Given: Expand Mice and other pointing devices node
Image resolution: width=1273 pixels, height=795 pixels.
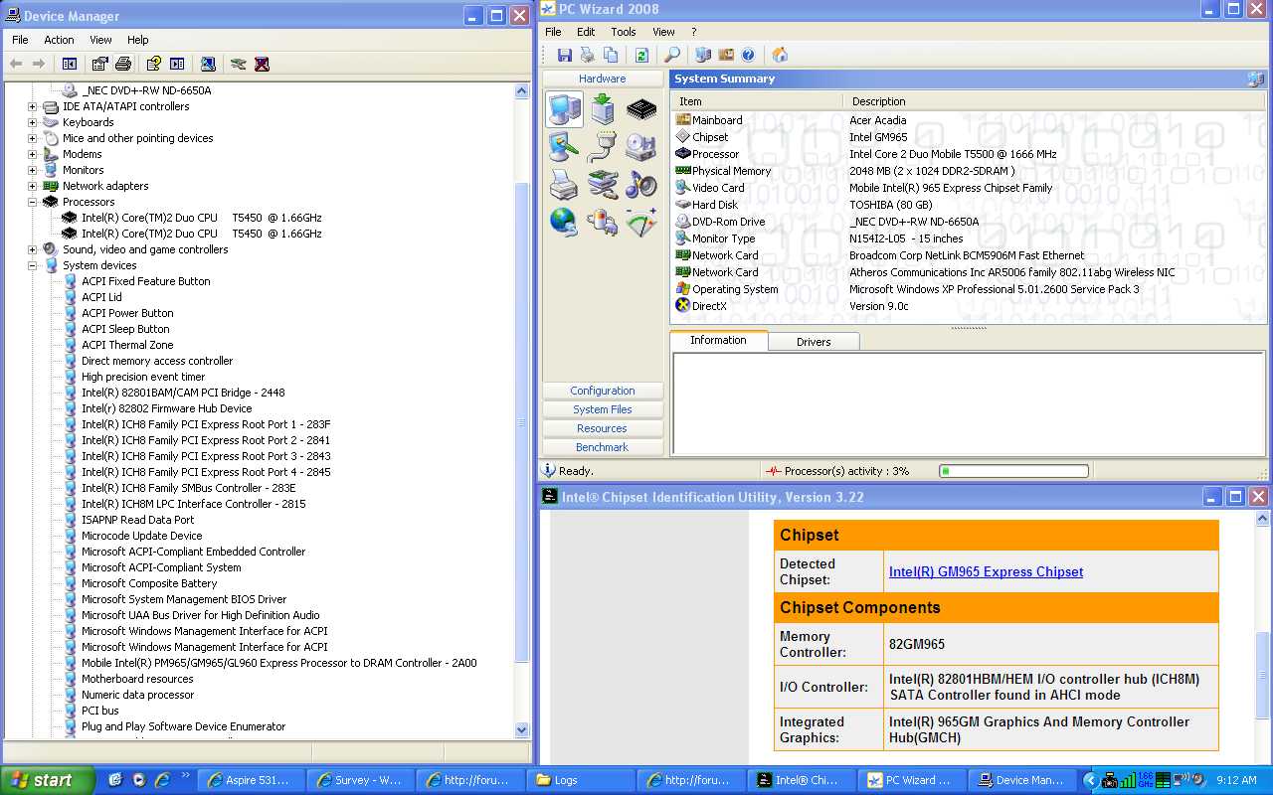Looking at the screenshot, I should pyautogui.click(x=33, y=138).
